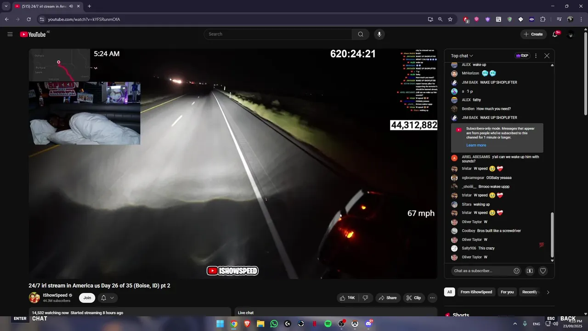This screenshot has width=588, height=331.
Task: Select the For you chip
Action: click(507, 292)
